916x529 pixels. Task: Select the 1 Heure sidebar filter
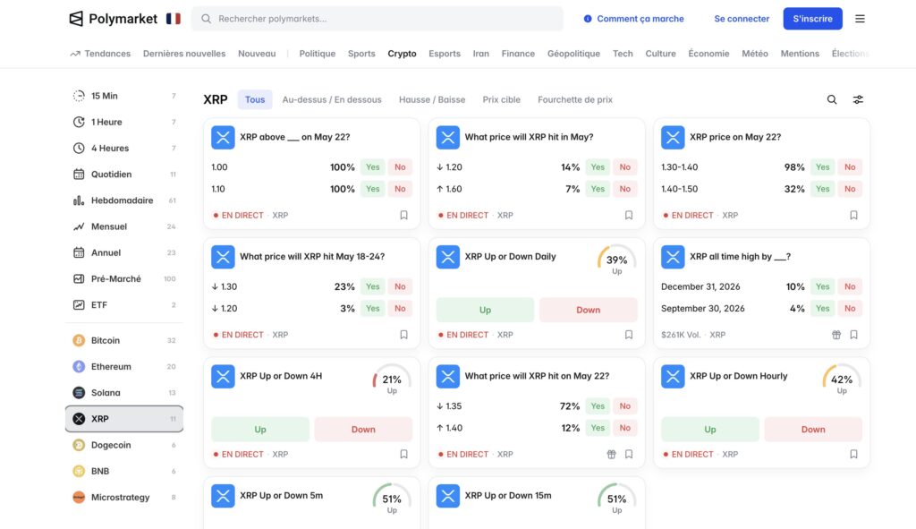pyautogui.click(x=123, y=122)
